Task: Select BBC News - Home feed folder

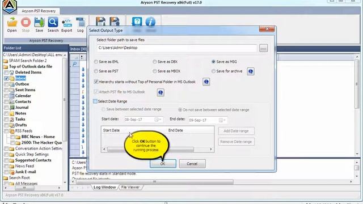Action: [38, 137]
